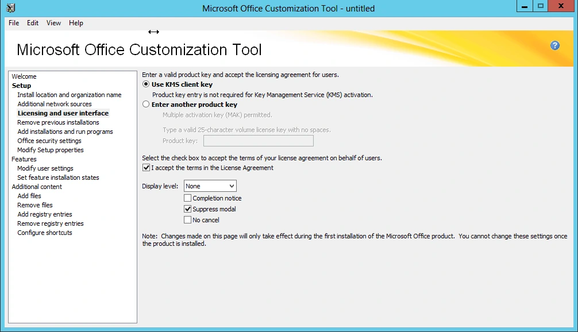Viewport: 578px width, 332px height.
Task: Open the Configure shortcuts page
Action: [45, 233]
